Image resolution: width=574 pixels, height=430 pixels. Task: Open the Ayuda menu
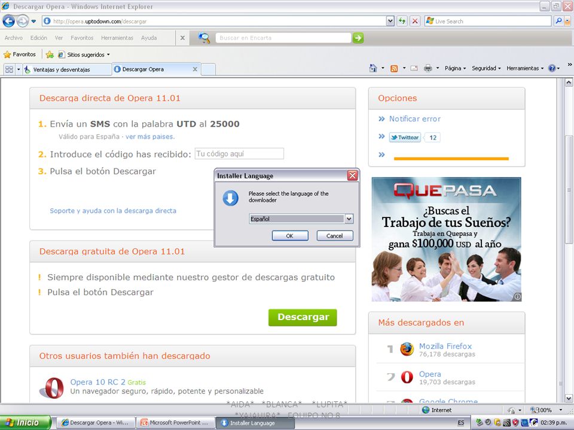click(x=149, y=38)
